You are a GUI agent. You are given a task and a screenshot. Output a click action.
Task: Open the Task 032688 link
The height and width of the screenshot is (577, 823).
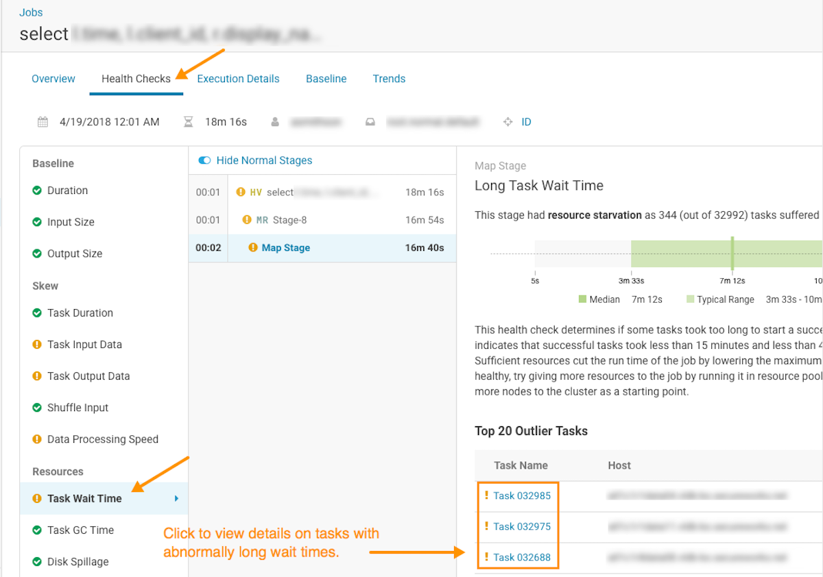[522, 557]
